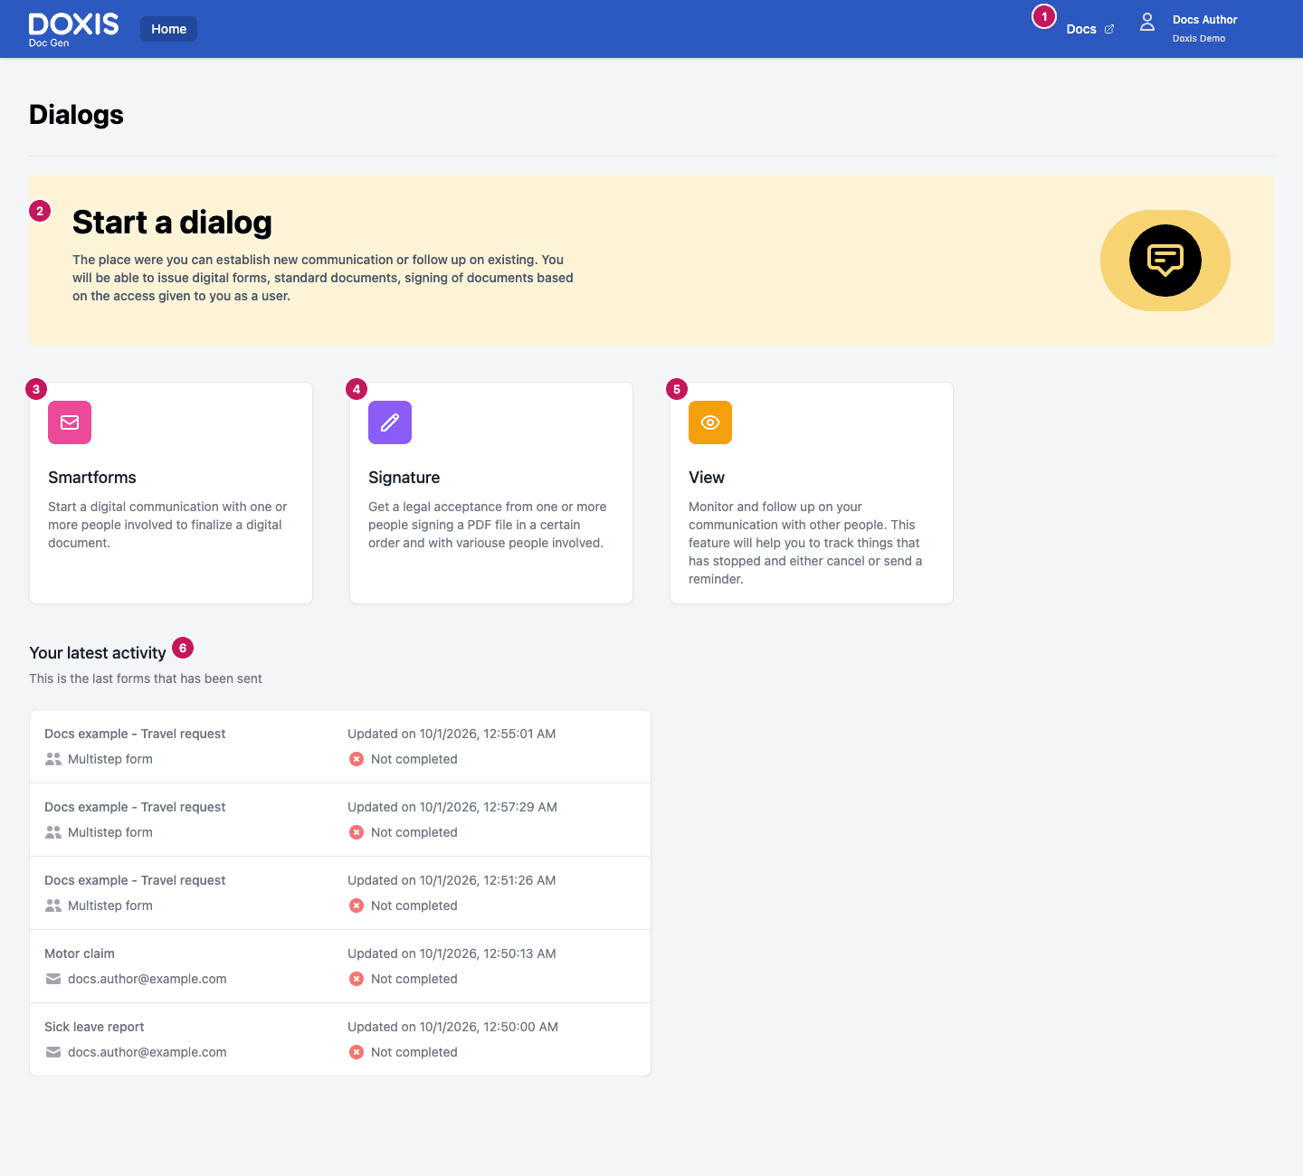The height and width of the screenshot is (1176, 1303).
Task: Open the Travel request updated at 12:55:01 AM
Action: (340, 746)
